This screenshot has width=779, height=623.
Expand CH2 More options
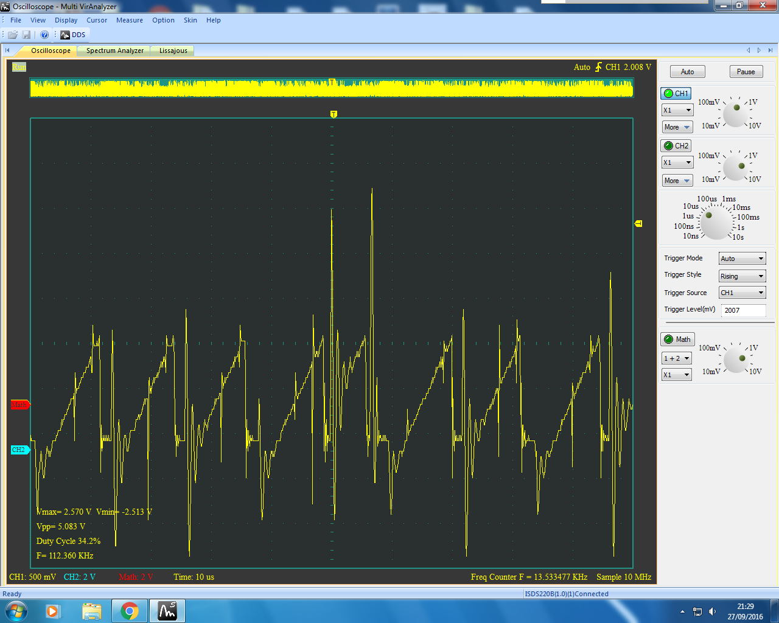pyautogui.click(x=677, y=181)
